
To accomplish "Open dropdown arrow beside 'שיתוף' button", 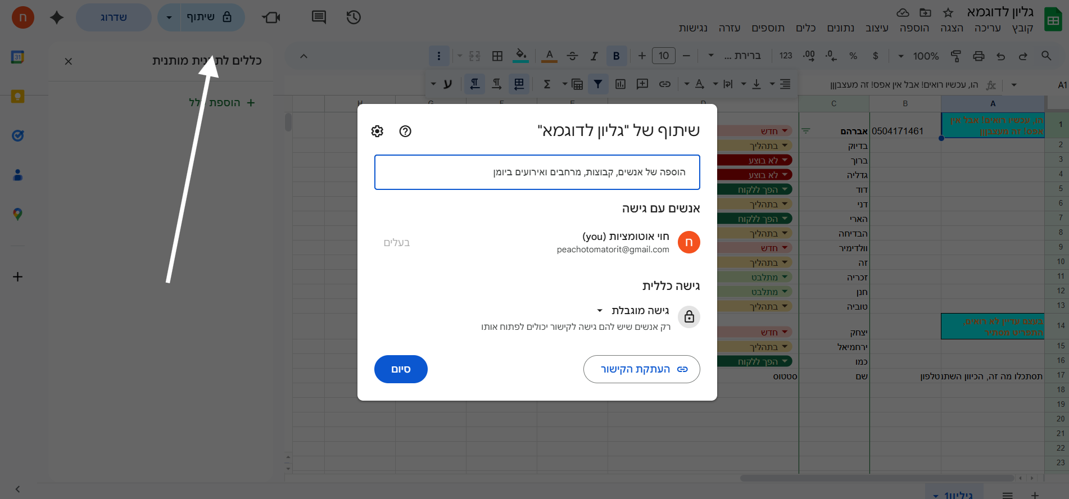I will [169, 17].
